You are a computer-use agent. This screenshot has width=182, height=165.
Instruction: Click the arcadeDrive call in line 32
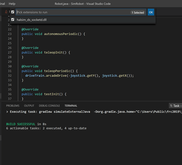click(x=56, y=76)
